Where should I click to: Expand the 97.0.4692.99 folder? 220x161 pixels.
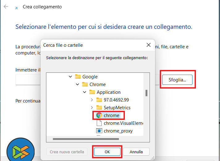(92, 100)
